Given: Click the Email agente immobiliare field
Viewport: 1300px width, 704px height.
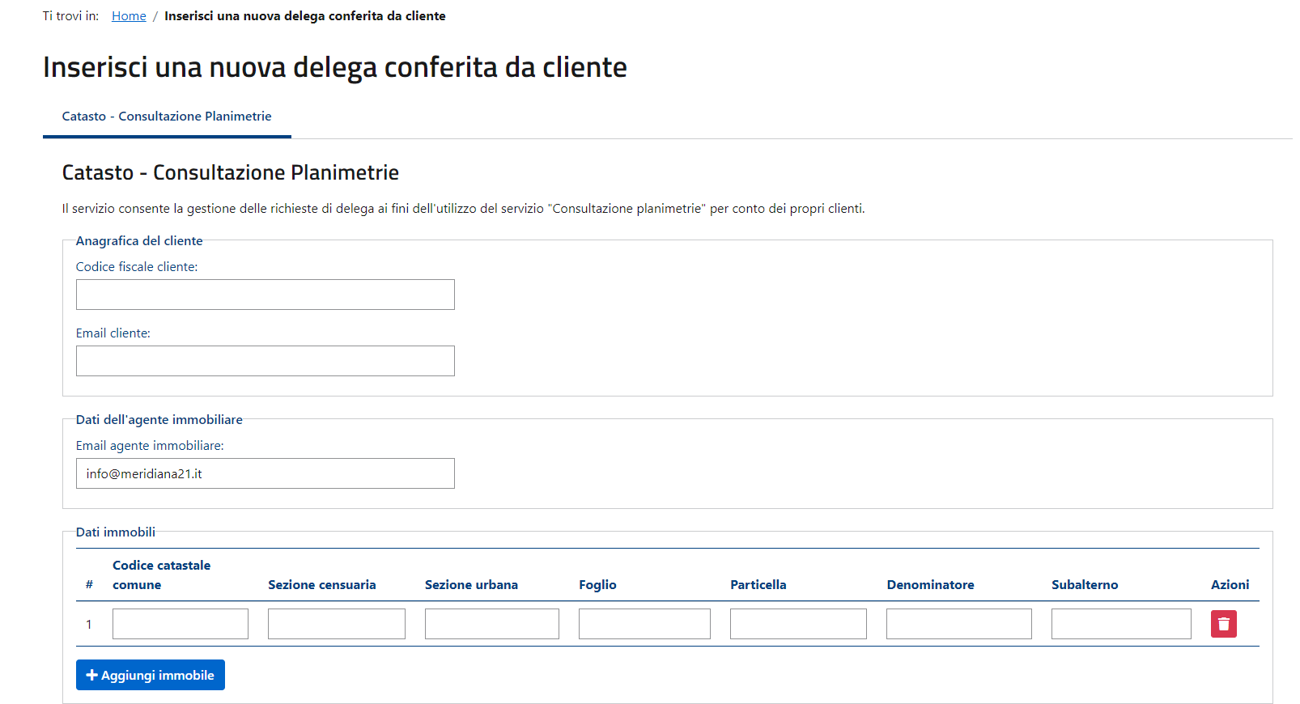Looking at the screenshot, I should coord(266,473).
